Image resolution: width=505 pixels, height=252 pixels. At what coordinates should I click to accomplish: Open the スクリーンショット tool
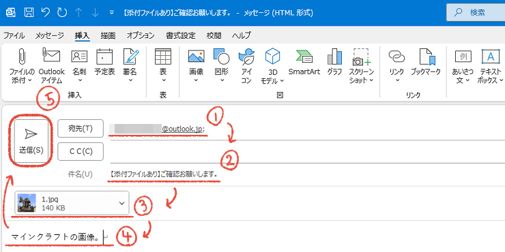[x=361, y=65]
